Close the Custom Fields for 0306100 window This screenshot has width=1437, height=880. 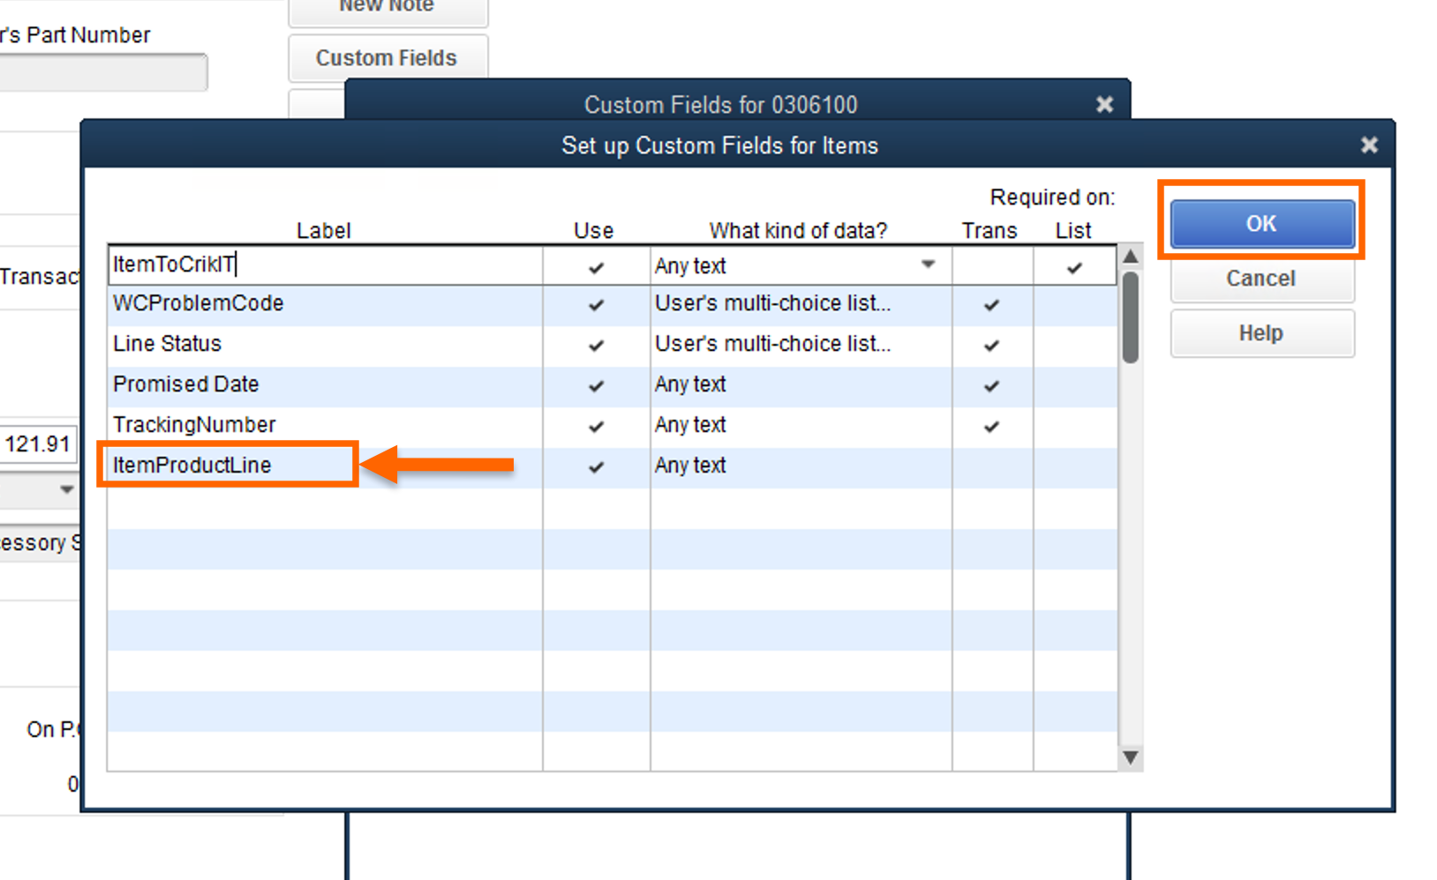1104,104
